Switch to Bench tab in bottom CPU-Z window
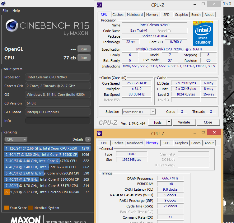Viewport: 234px width, 223px height. (x=196, y=143)
